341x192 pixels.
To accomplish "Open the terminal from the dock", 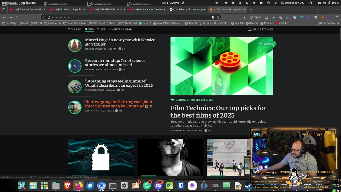I will (x=113, y=186).
